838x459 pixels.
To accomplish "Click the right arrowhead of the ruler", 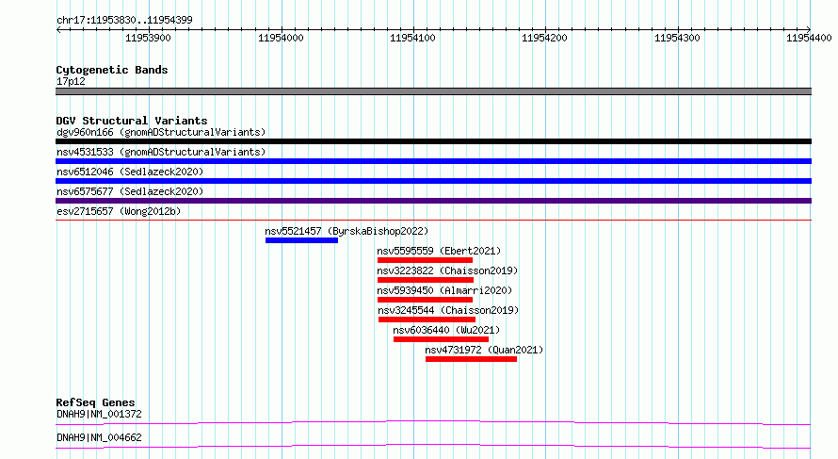I will pyautogui.click(x=809, y=29).
